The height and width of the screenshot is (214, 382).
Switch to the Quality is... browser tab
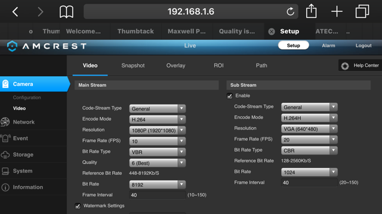(x=237, y=32)
